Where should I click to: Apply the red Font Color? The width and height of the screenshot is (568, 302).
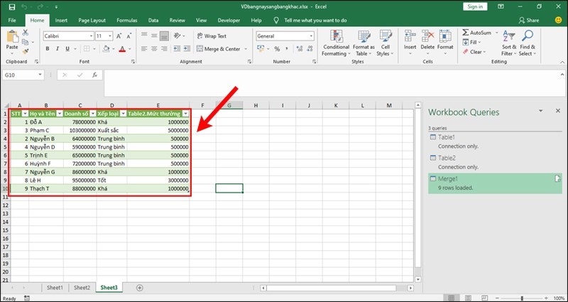pos(122,48)
